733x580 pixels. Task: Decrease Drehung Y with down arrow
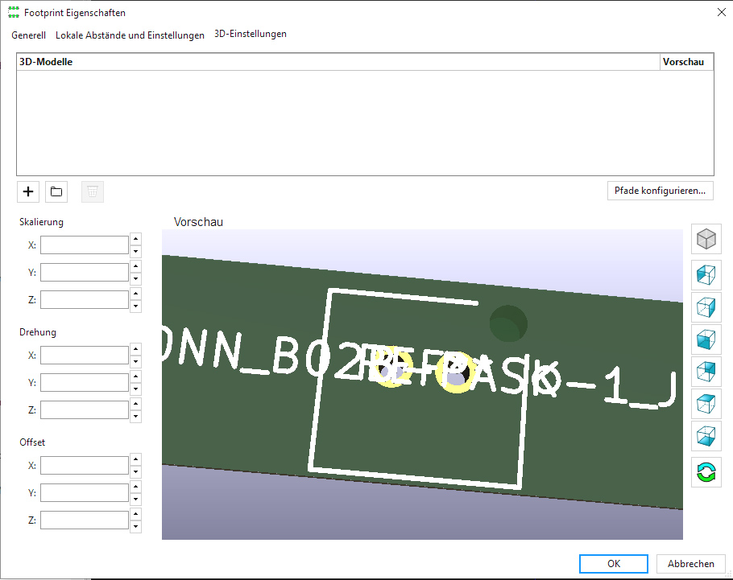pos(135,389)
